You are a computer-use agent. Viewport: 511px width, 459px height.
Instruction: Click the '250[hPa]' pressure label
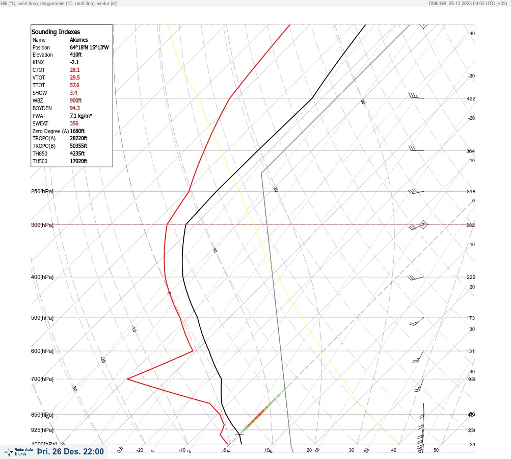point(42,191)
